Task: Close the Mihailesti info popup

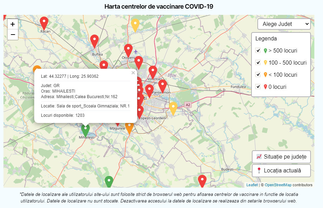Action: coord(133,73)
